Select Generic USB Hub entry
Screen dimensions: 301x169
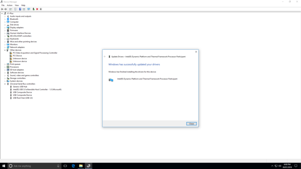tap(20, 86)
